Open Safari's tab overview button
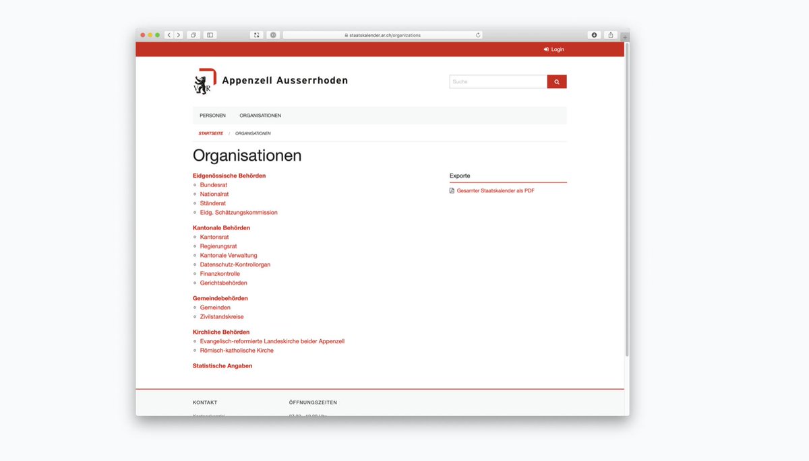This screenshot has height=461, width=809. tap(193, 35)
